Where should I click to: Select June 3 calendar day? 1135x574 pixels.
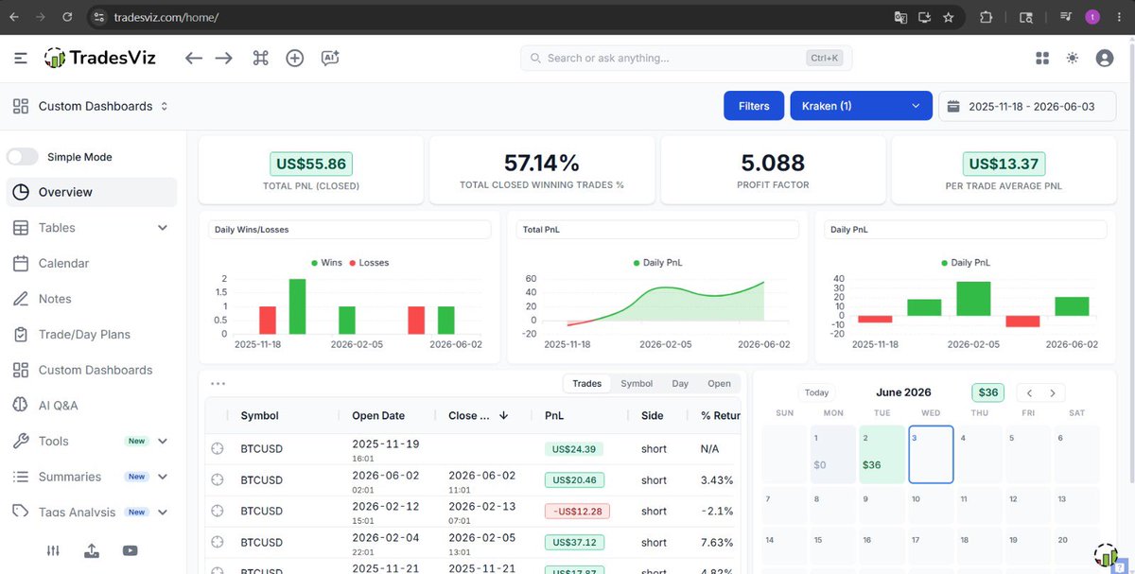931,454
